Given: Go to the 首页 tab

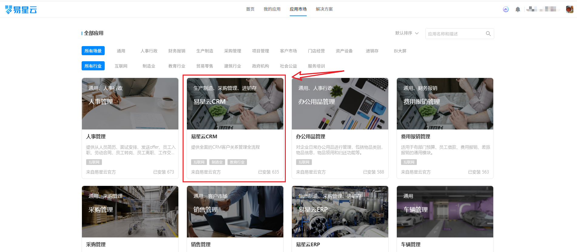Looking at the screenshot, I should (x=250, y=9).
